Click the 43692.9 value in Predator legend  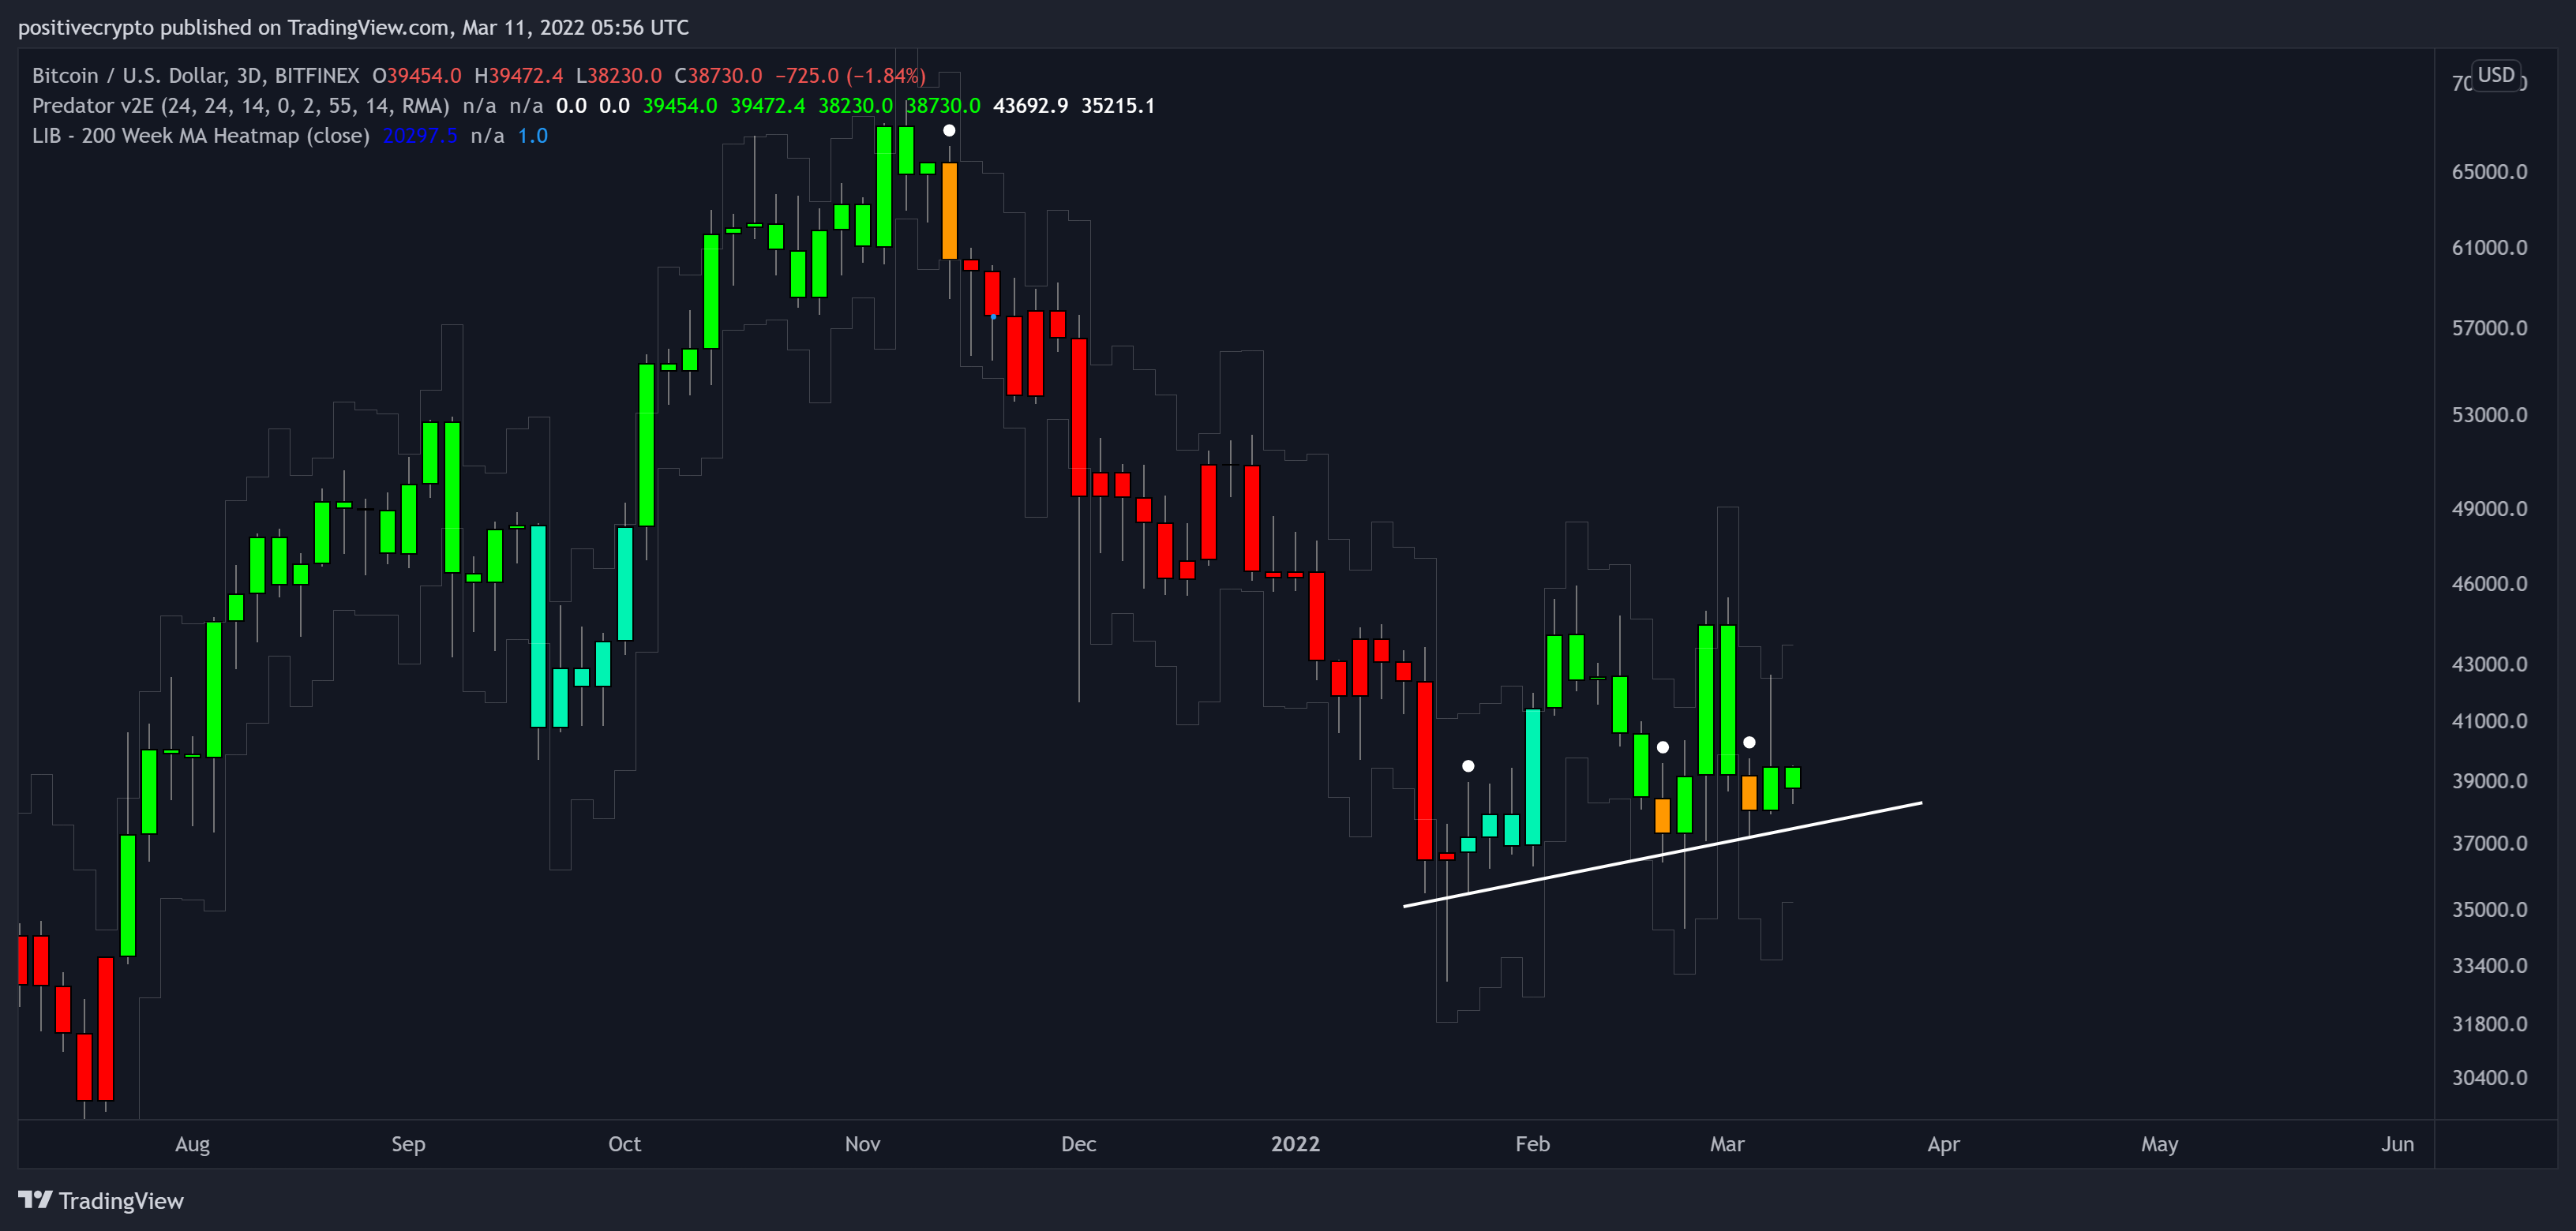click(1029, 106)
